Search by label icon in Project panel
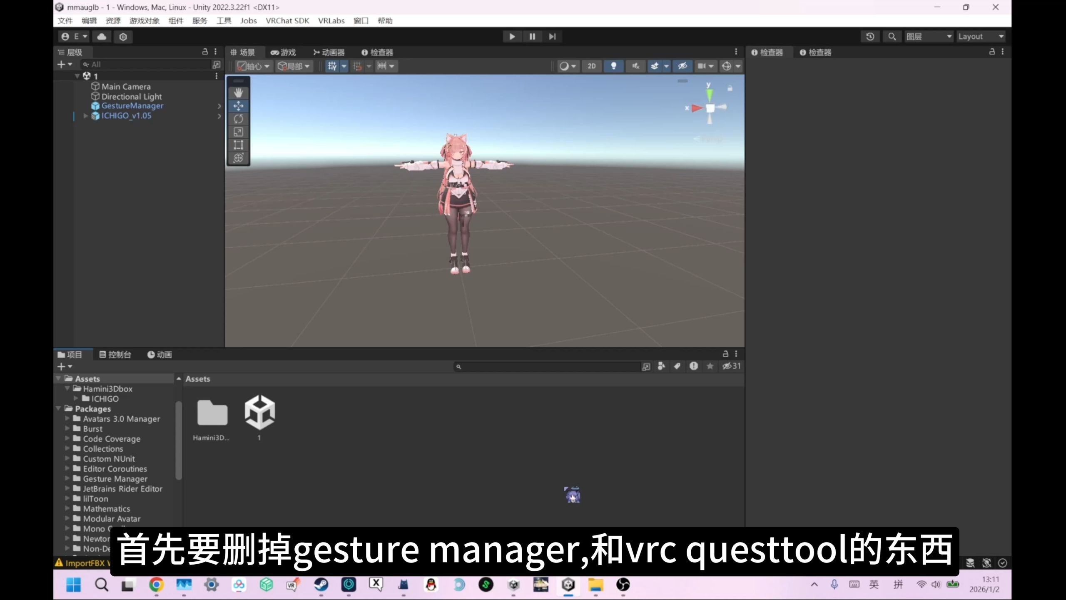The width and height of the screenshot is (1066, 600). click(677, 366)
